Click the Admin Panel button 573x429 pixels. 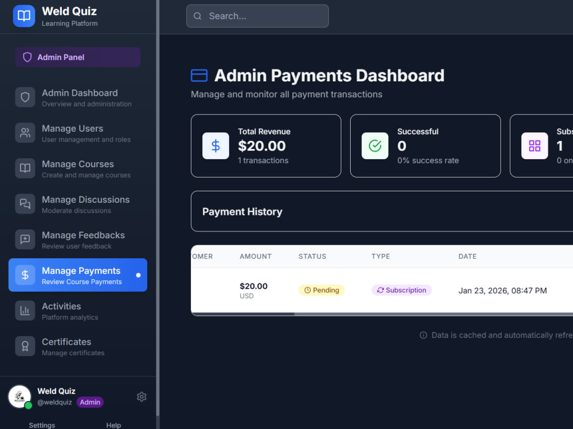78,57
